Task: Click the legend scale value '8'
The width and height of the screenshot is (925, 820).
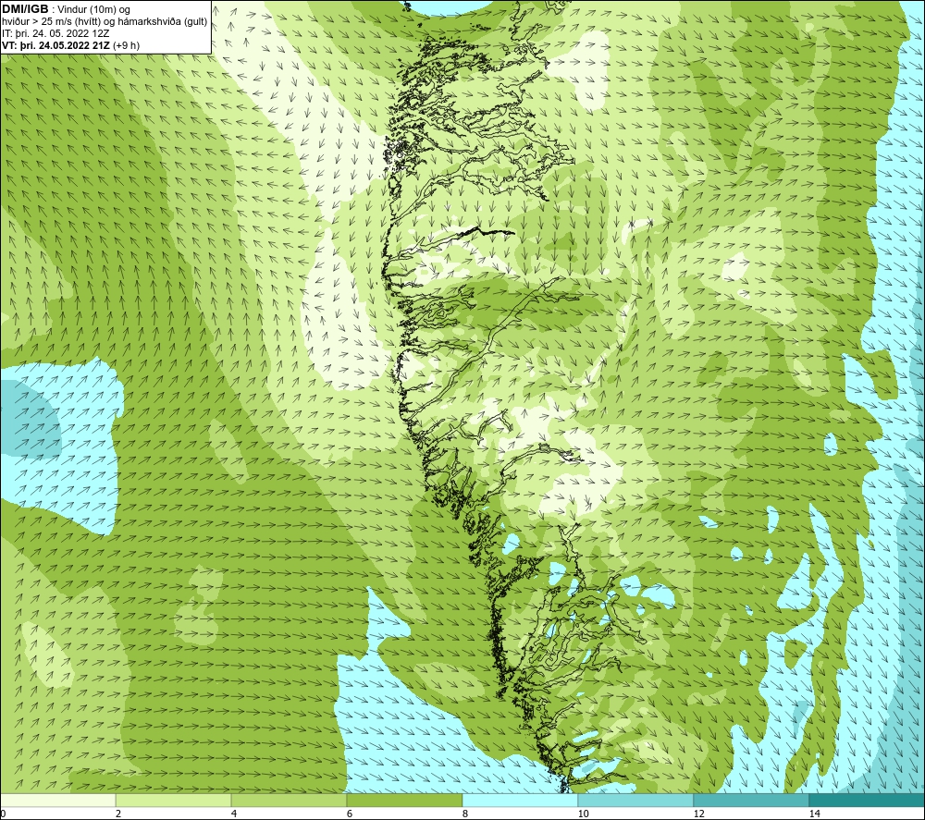Action: coord(465,814)
